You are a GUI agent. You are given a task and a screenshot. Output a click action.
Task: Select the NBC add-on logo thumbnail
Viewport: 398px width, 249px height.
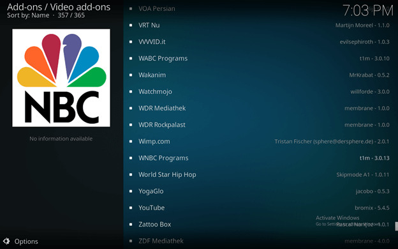[61, 78]
